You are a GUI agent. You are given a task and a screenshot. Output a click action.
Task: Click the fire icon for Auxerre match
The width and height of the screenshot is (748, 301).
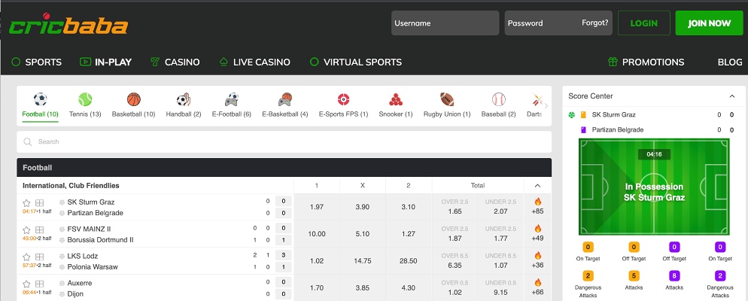coord(537,282)
